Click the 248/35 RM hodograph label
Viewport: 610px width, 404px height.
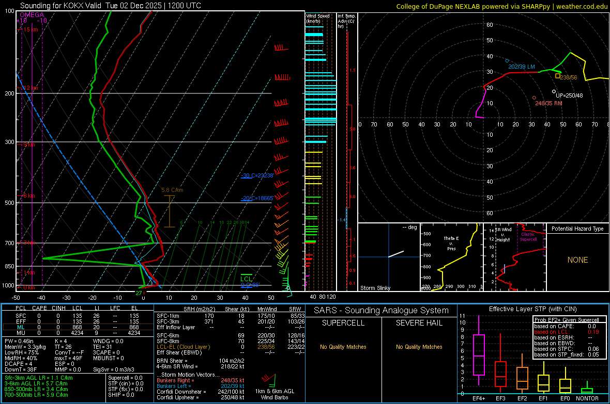click(x=548, y=103)
